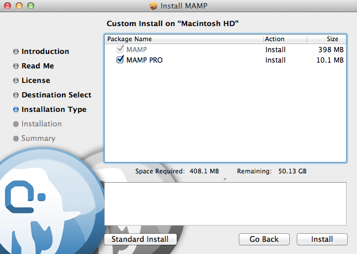This screenshot has height=254, width=357.
Task: Click the package icon in title bar
Action: [154, 6]
